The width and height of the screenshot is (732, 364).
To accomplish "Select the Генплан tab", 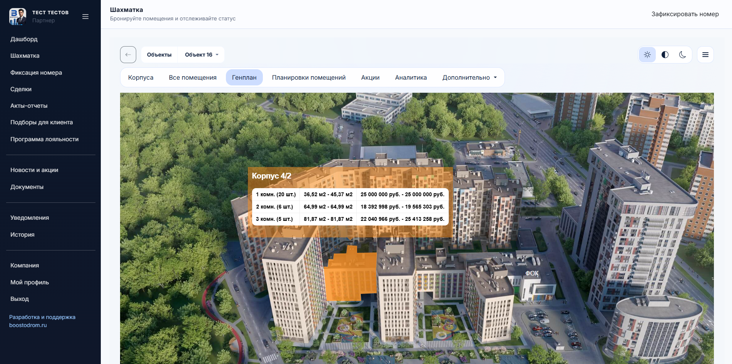I will tap(244, 77).
